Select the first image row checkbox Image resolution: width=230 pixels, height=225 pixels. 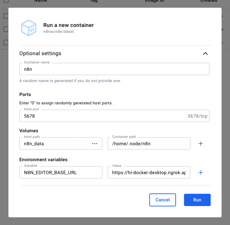(x=6, y=16)
